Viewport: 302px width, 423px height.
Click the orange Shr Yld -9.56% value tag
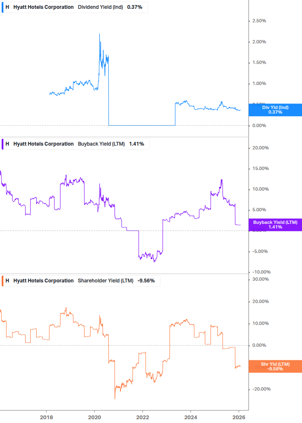275,366
